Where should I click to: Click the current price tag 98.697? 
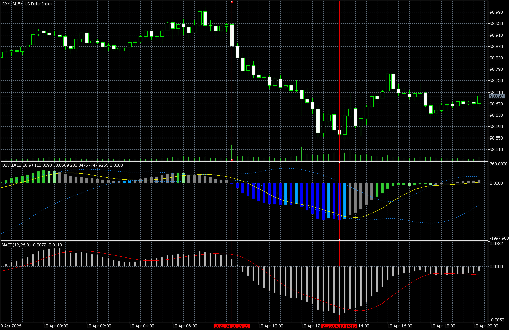(x=497, y=96)
